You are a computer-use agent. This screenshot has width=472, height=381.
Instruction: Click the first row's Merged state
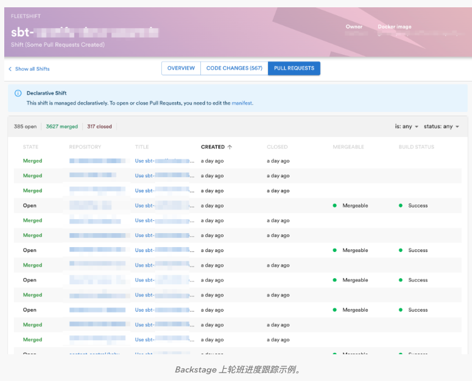(x=32, y=161)
